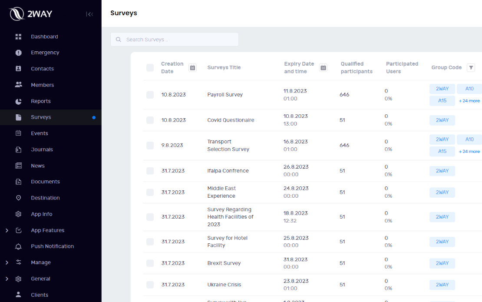482x302 pixels.
Task: Check the Payroll Survey row checkbox
Action: [150, 95]
